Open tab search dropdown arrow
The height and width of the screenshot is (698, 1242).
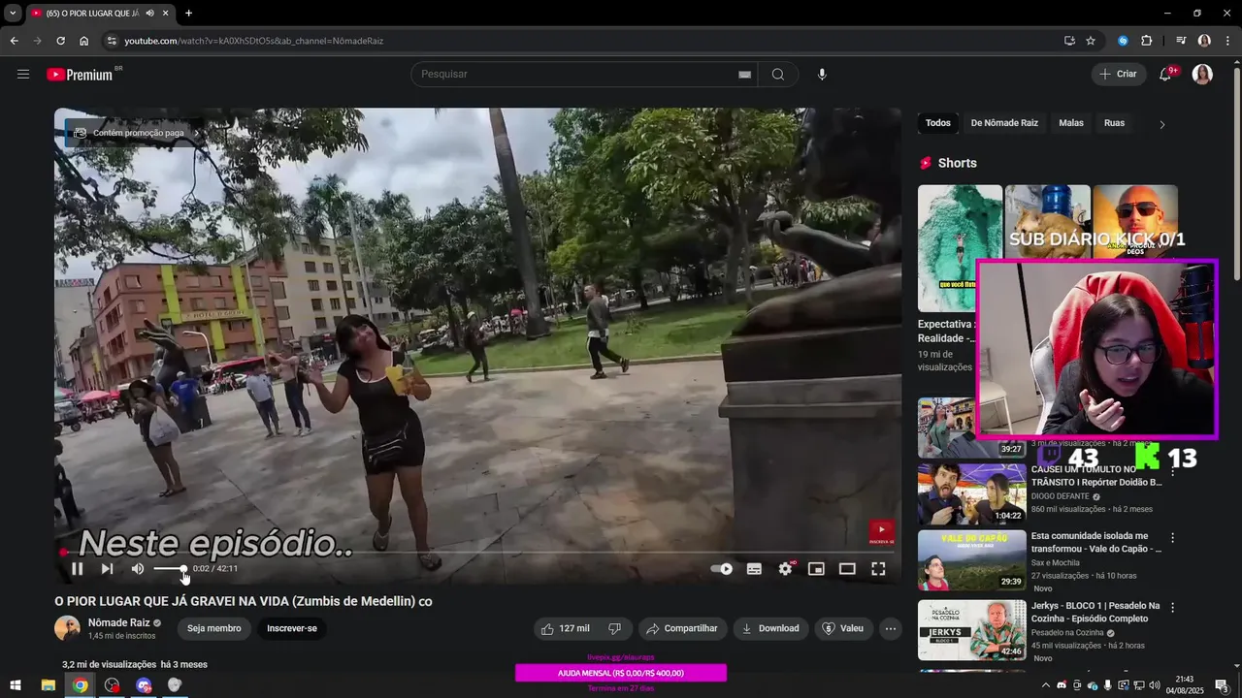tap(13, 14)
